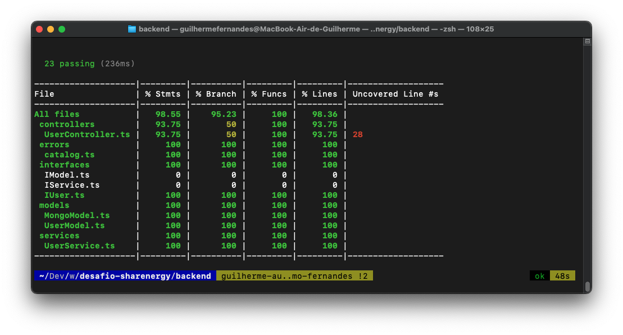Click the red close window button
623x335 pixels.
(39, 29)
